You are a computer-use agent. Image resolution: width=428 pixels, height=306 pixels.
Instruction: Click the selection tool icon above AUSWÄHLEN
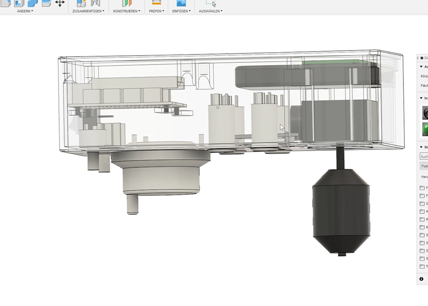211,3
